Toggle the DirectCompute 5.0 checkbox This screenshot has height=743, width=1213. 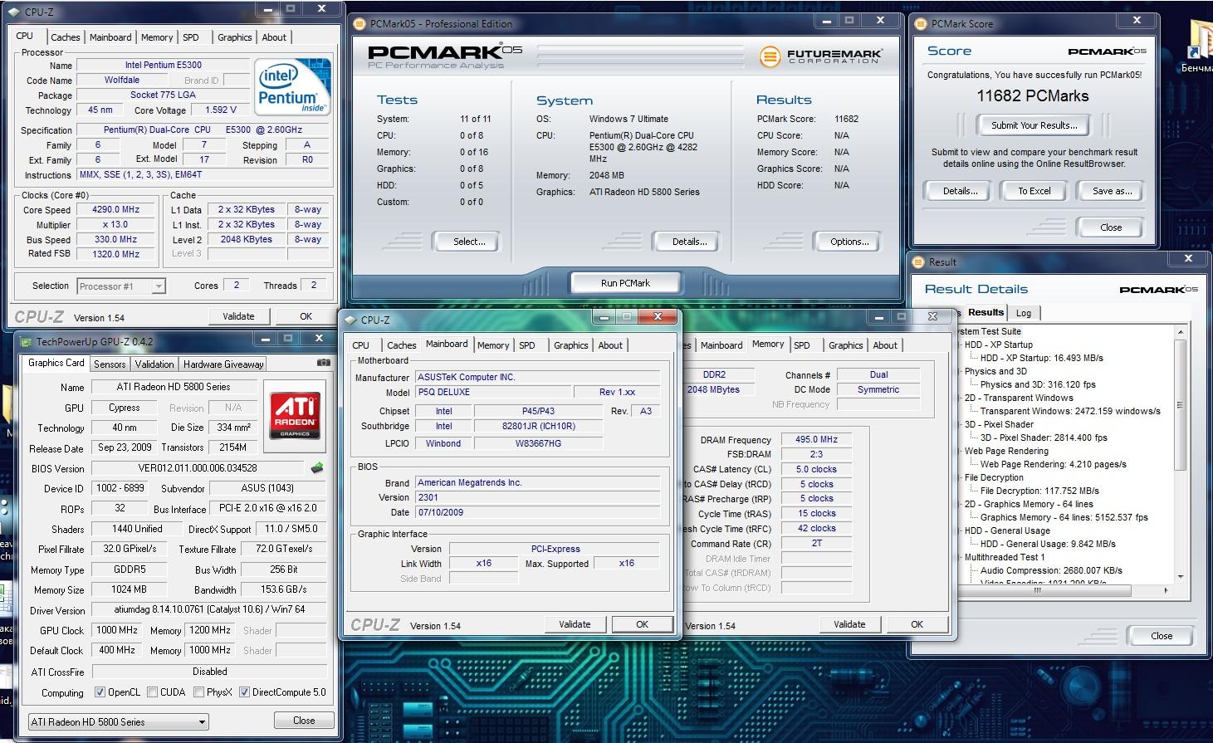pos(244,692)
